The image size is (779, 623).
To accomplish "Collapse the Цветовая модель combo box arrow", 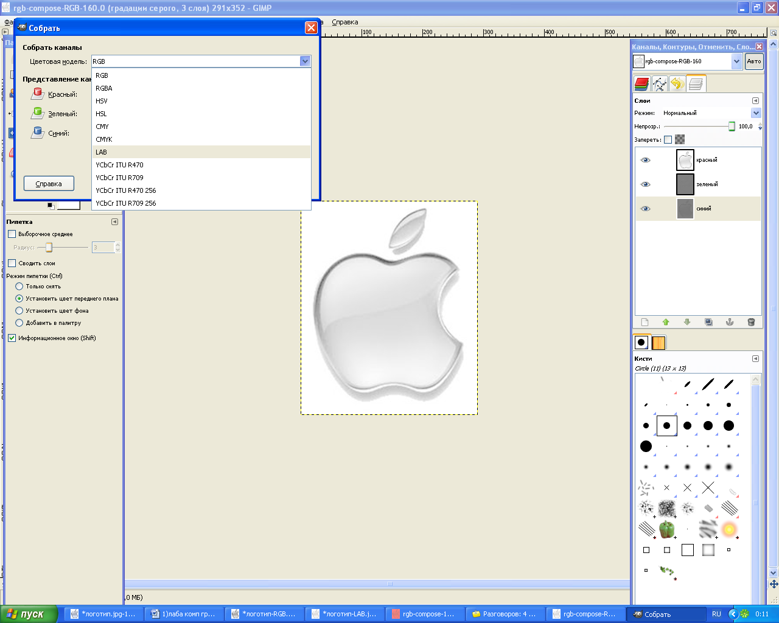I will click(x=305, y=61).
